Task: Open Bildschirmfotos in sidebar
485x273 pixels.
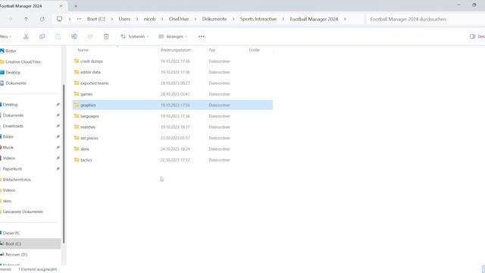Action: click(17, 180)
